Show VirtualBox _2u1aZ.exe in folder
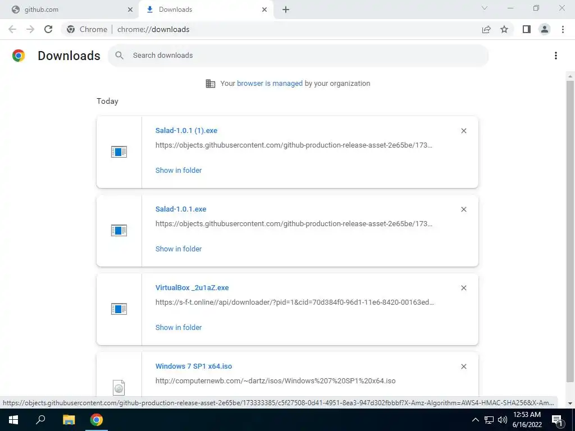 click(179, 327)
